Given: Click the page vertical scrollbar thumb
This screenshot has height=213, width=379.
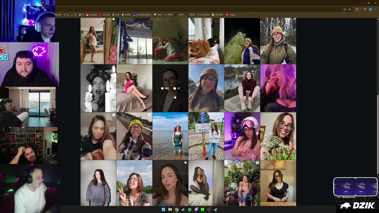Looking at the screenshot, I should (377, 135).
